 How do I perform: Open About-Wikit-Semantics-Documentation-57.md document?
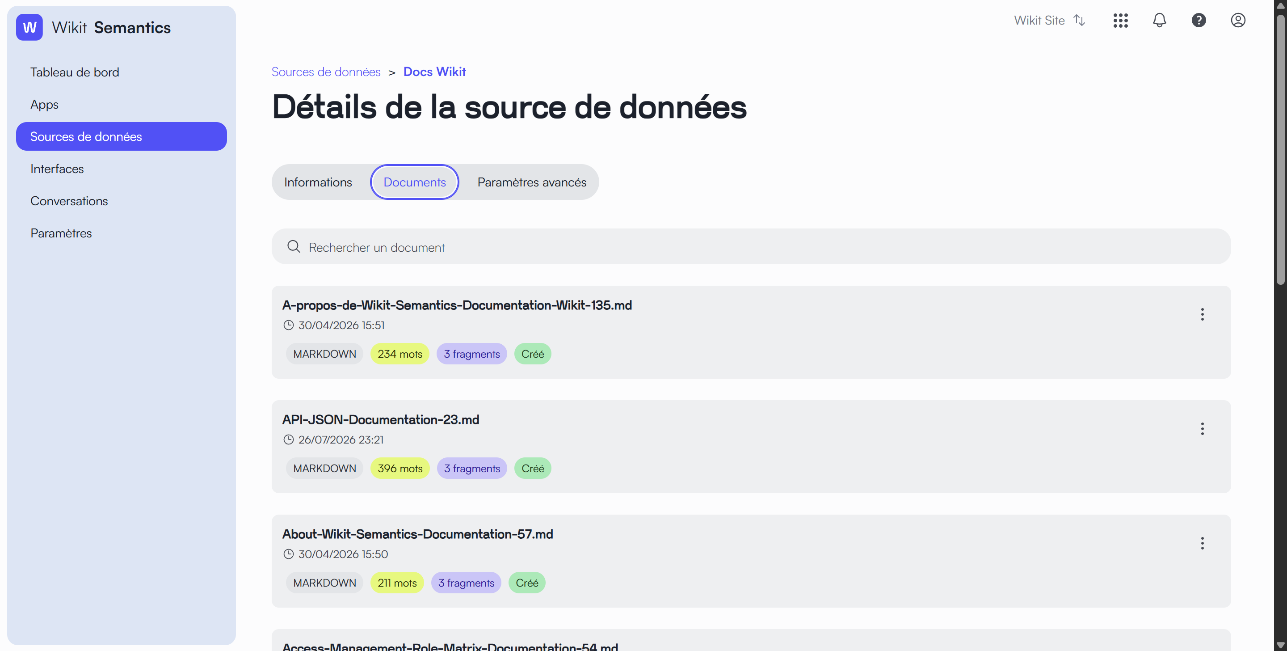(x=418, y=534)
